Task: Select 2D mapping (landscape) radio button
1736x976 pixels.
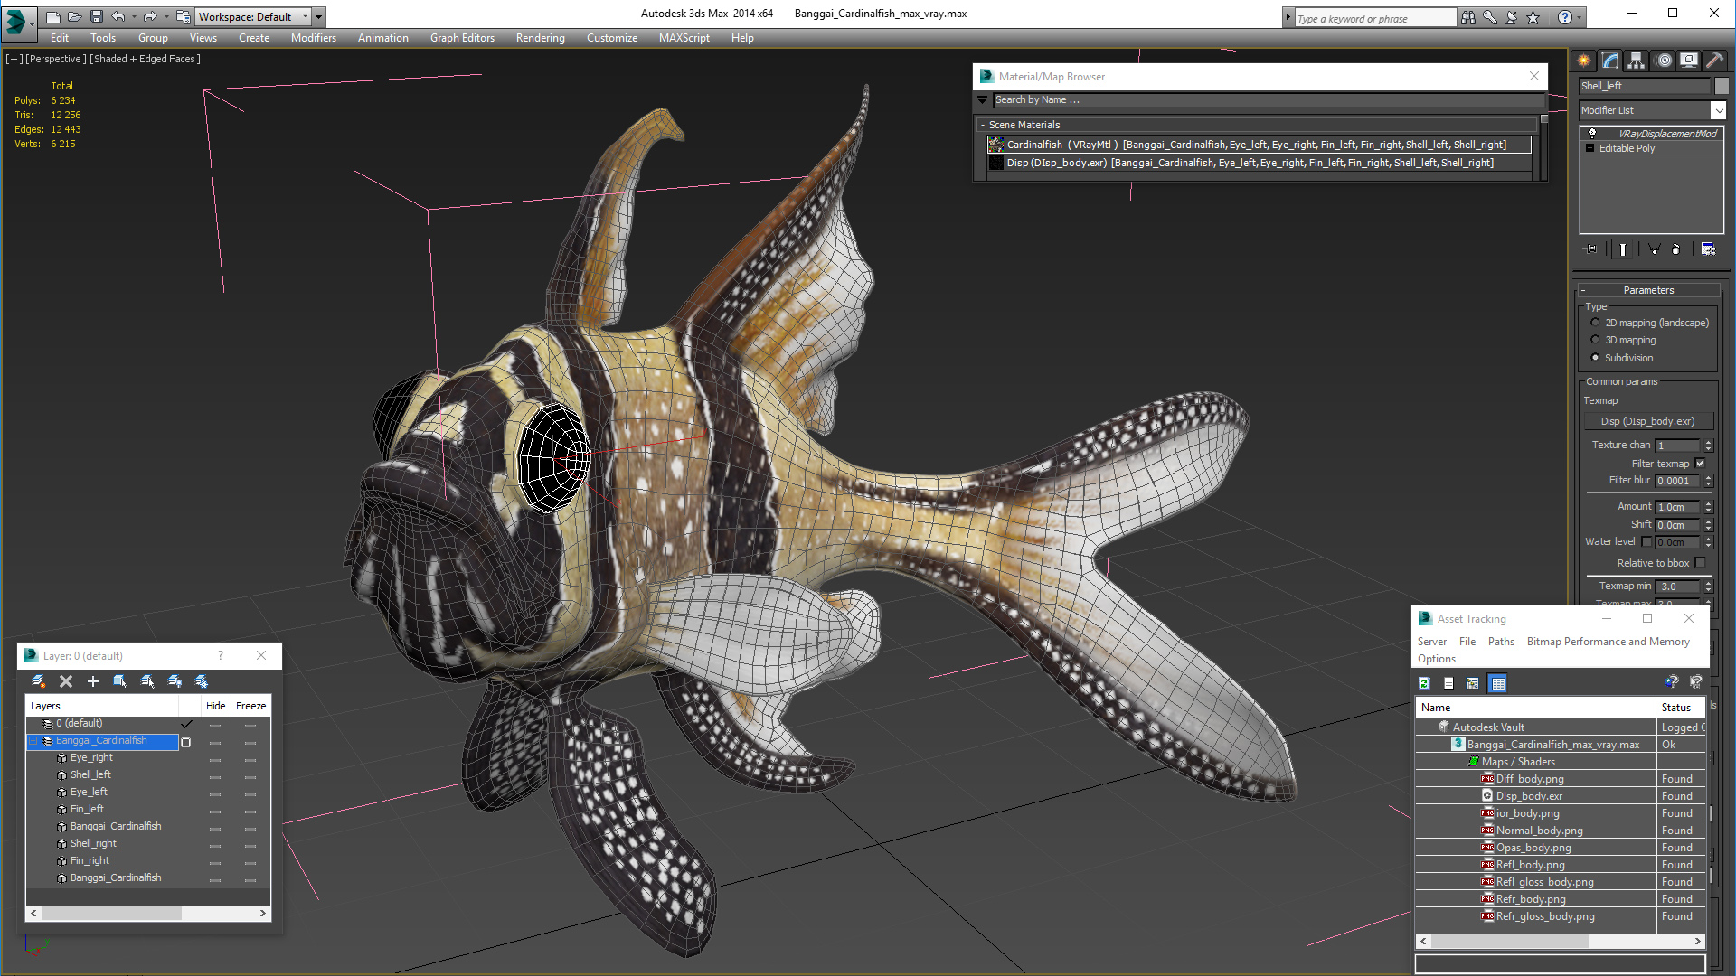Action: [x=1595, y=323]
